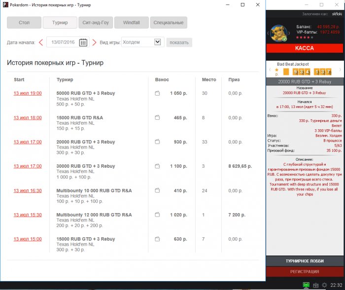The height and width of the screenshot is (290, 345).
Task: Open tournament link 13 июл 19:00
Action: pyautogui.click(x=28, y=93)
